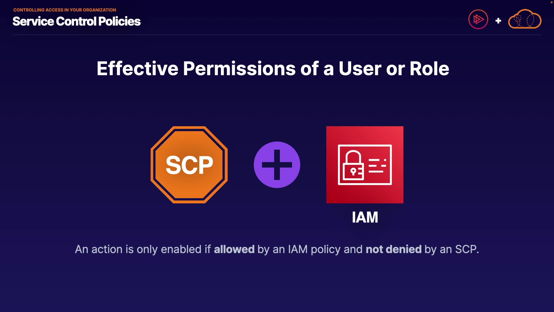Click SCP at the end of the sentence
This screenshot has height=312, width=554.
[x=465, y=249]
